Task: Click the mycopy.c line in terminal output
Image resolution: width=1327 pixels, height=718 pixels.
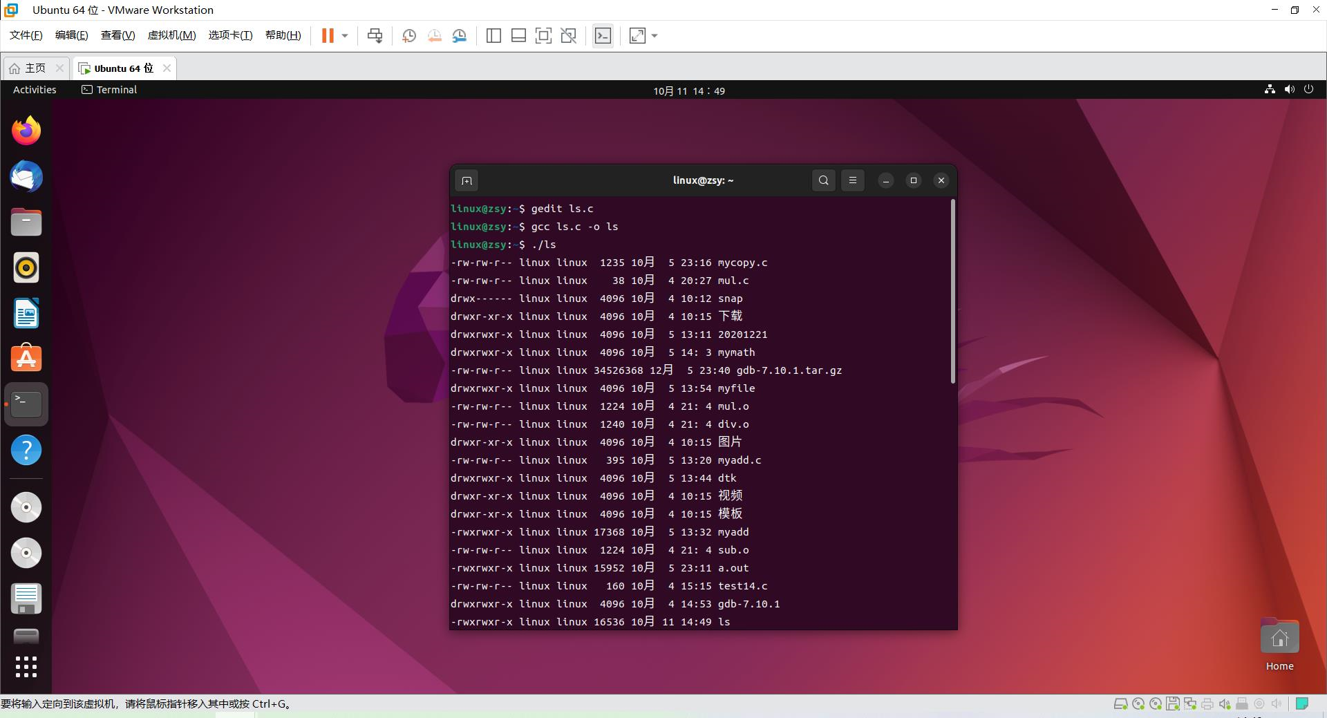Action: pos(609,263)
